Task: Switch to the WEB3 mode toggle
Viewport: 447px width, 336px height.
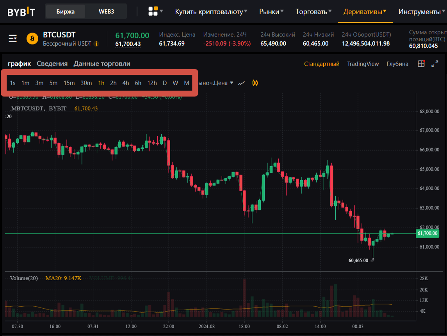Action: point(106,11)
